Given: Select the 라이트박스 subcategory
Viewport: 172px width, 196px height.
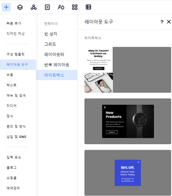Looking at the screenshot, I should point(57,75).
